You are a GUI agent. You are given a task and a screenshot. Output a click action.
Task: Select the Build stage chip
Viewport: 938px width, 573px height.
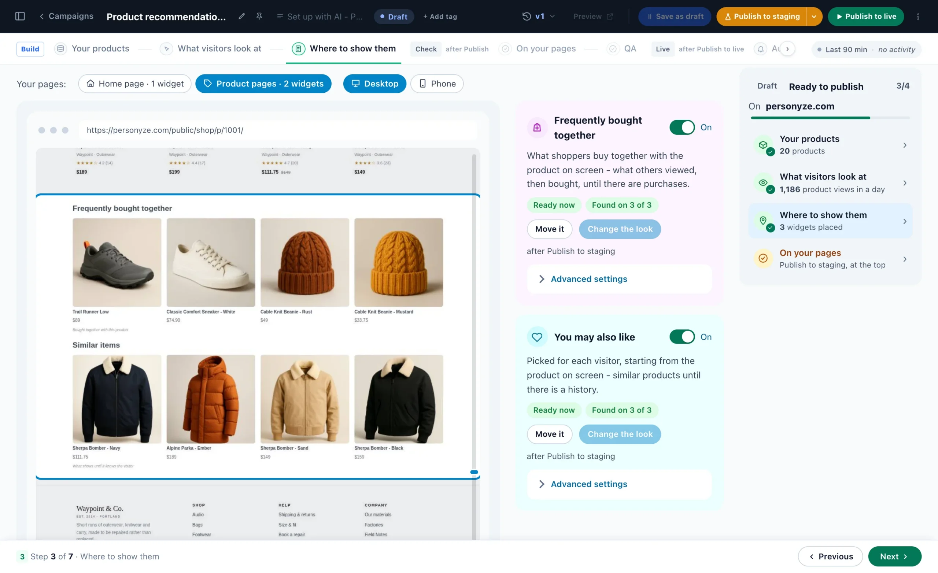pyautogui.click(x=30, y=49)
